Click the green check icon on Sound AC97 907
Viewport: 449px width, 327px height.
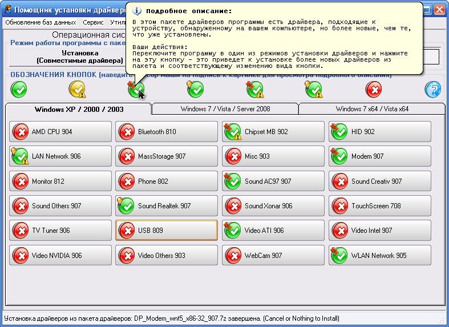233,181
